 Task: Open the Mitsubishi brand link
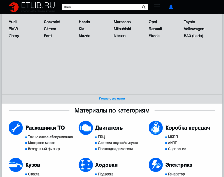coord(122,29)
